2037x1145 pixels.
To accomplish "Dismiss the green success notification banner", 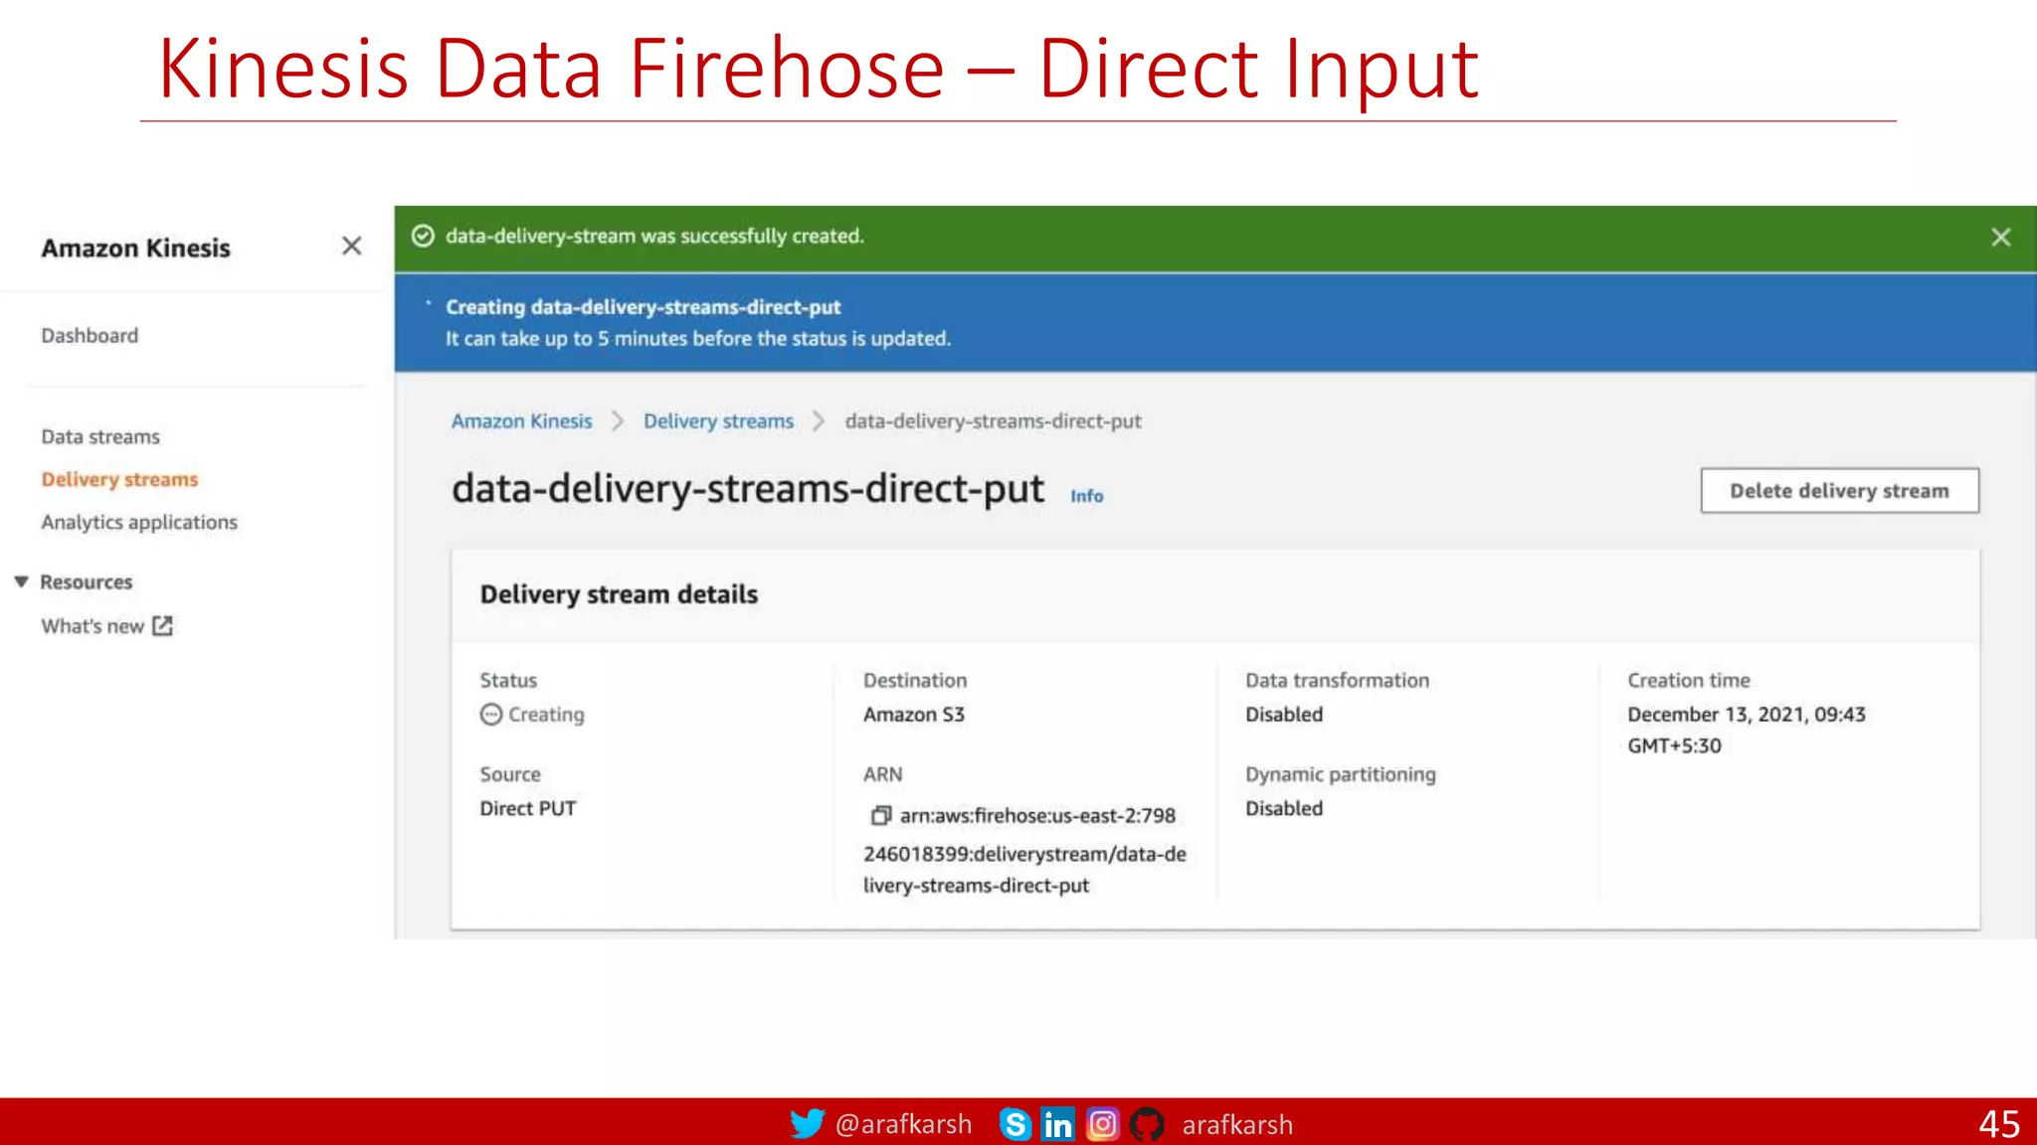I will (x=2000, y=237).
